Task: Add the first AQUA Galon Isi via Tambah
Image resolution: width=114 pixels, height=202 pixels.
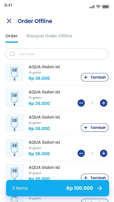Action: coord(94,77)
